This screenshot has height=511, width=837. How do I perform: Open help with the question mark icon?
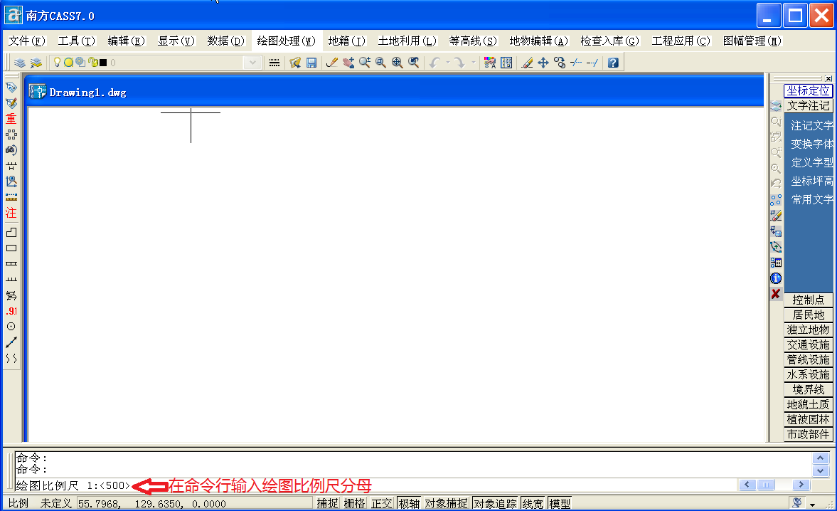tap(613, 63)
